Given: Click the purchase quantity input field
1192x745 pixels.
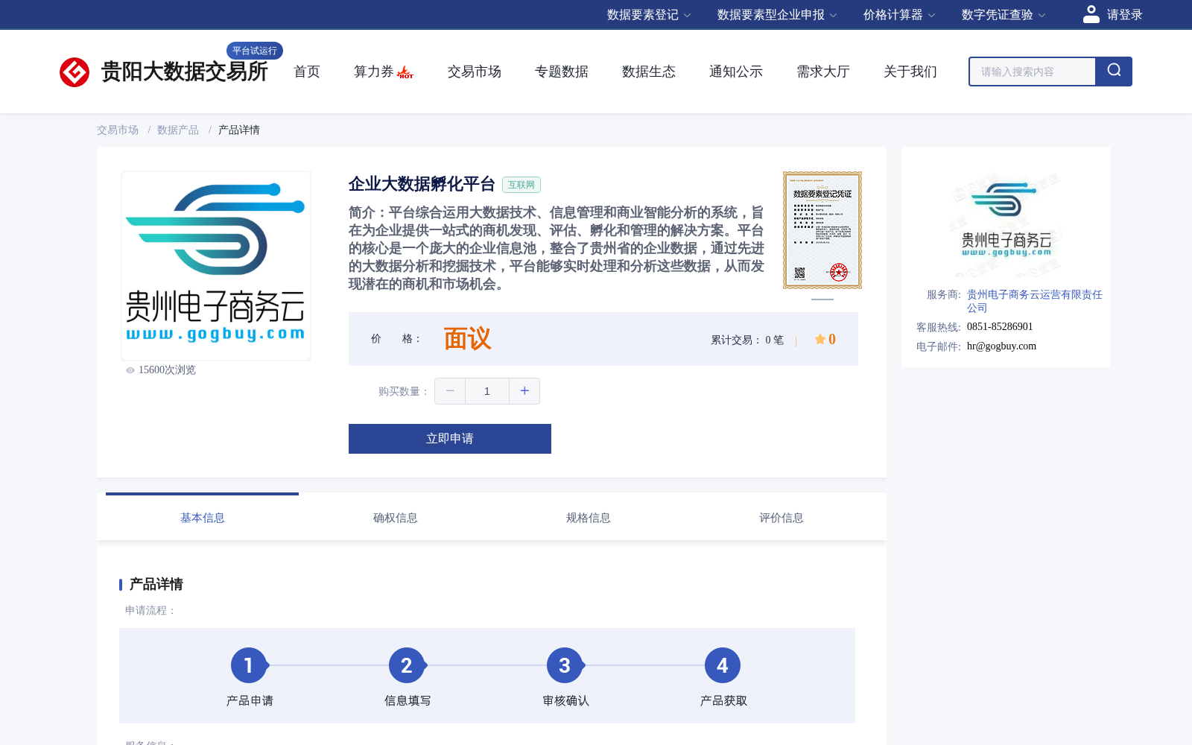Looking at the screenshot, I should point(487,391).
